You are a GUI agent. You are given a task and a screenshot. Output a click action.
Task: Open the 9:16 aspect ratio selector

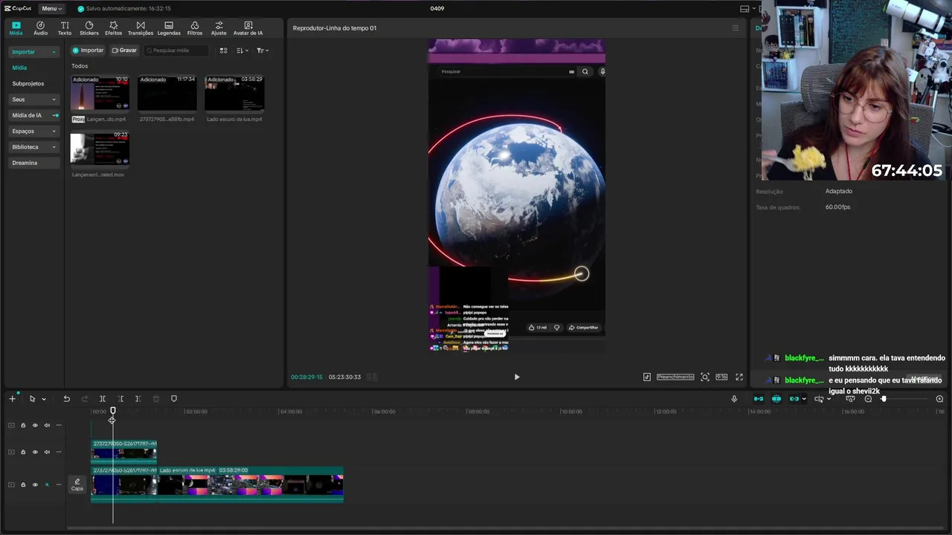pos(721,377)
